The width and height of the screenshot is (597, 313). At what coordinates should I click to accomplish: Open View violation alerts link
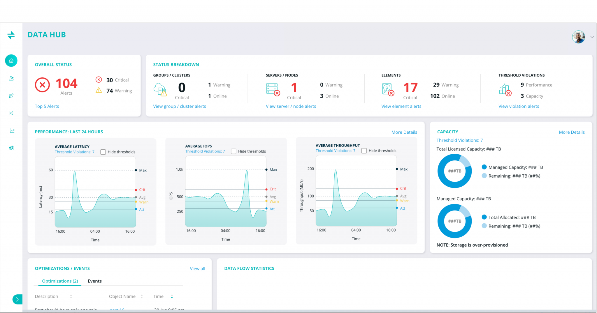pyautogui.click(x=519, y=106)
